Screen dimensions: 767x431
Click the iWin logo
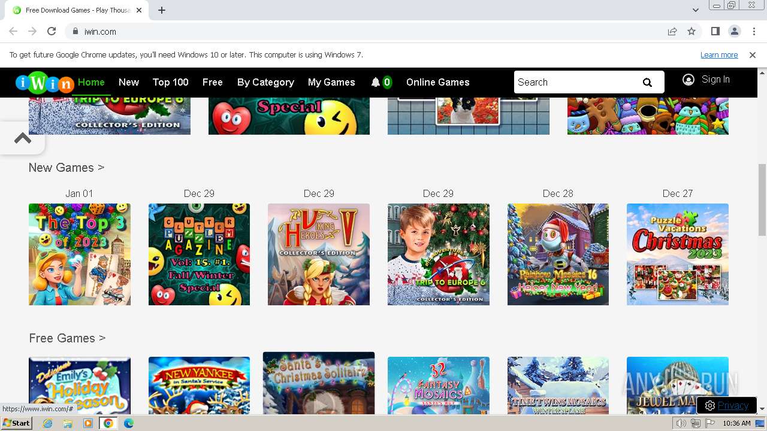click(45, 83)
